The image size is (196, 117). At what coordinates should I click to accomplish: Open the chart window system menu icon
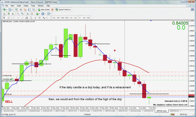(3, 6)
